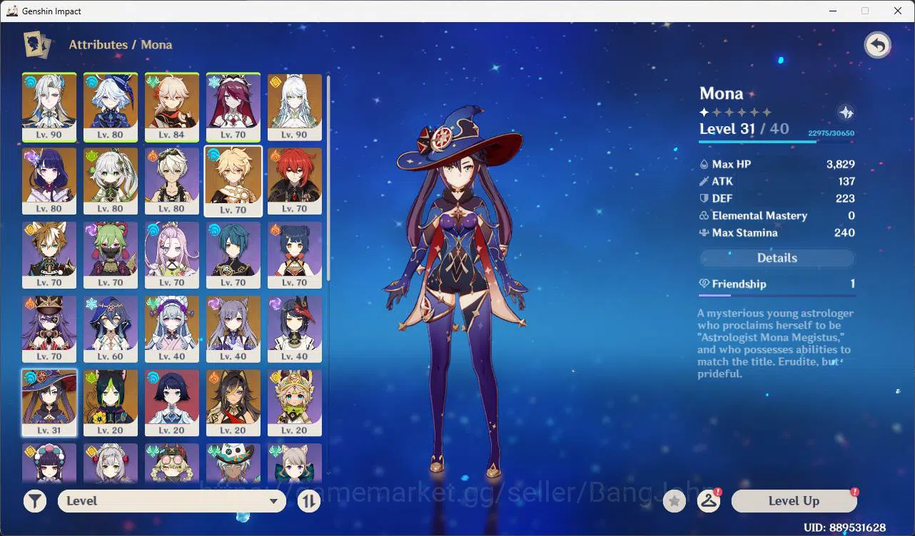Click the Genshin Impact title bar icon
Screen dimensions: 915x536
(x=12, y=11)
